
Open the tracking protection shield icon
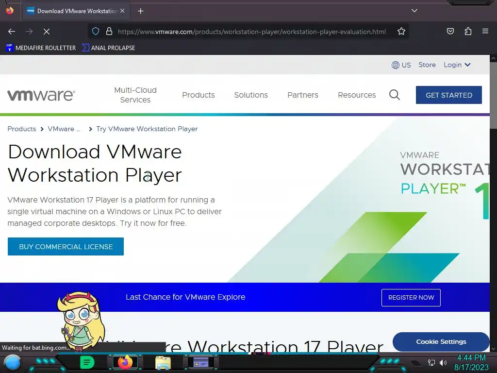pos(96,32)
